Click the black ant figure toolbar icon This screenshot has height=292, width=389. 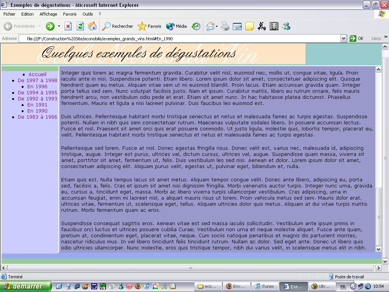point(261,26)
